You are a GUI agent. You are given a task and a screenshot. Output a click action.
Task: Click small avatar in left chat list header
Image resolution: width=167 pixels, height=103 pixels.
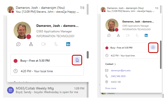point(11,9)
